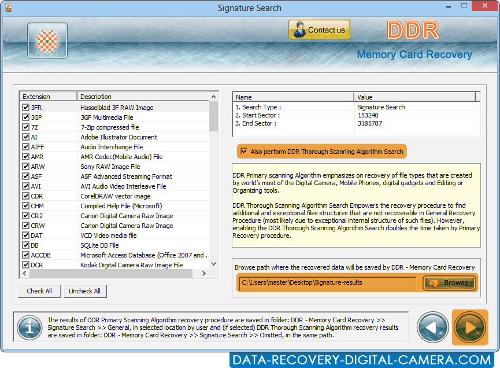The width and height of the screenshot is (500, 368).
Task: Toggle the DB extension checkbox
Action: coord(26,245)
